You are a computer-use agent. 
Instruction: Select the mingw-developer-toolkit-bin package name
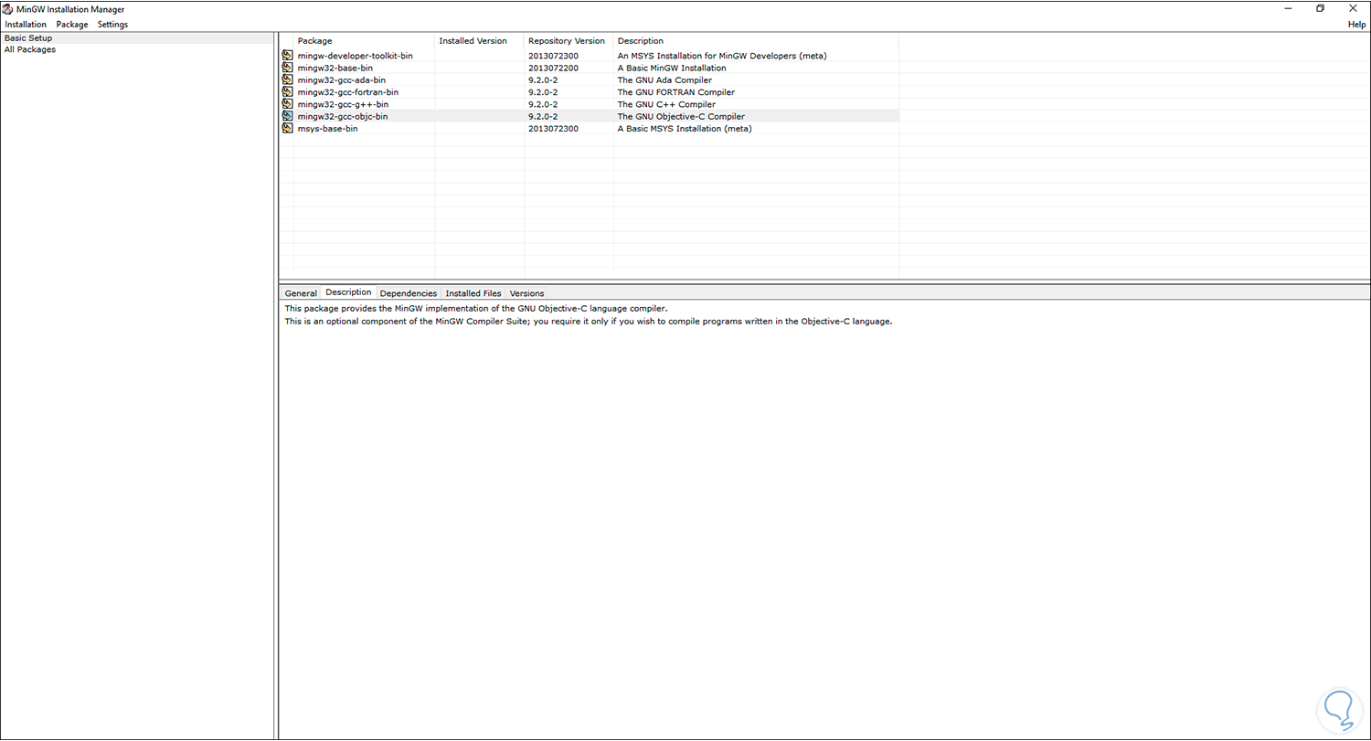click(355, 56)
